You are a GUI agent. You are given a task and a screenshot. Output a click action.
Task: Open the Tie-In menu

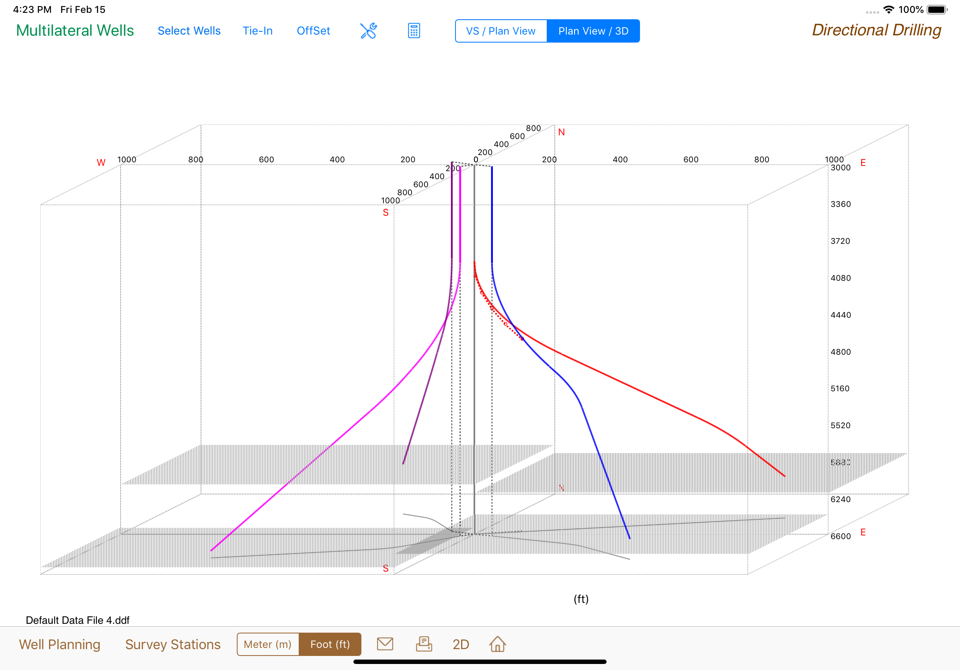(258, 31)
